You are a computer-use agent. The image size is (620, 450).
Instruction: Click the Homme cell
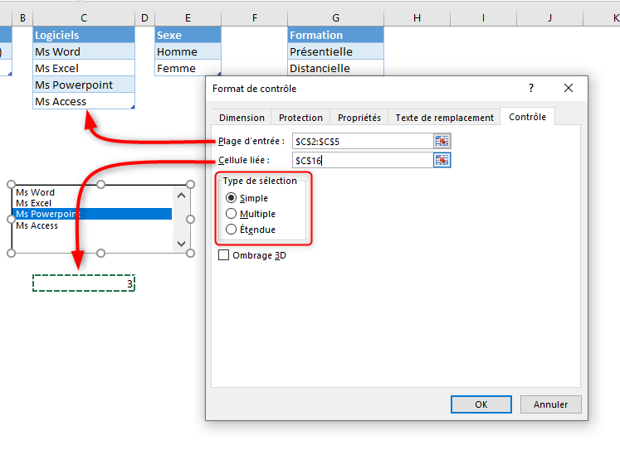coord(188,51)
